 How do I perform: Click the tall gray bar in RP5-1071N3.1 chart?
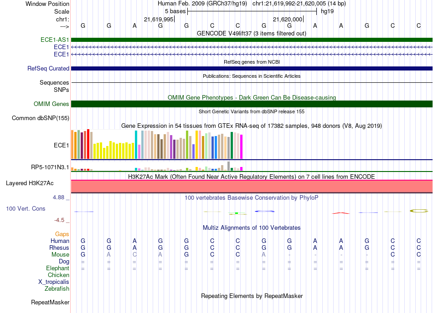(x=228, y=166)
